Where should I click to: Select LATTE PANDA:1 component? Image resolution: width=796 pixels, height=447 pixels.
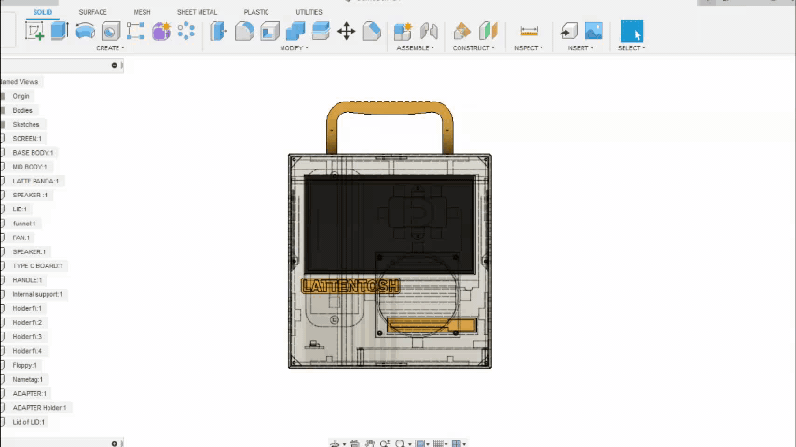point(35,182)
